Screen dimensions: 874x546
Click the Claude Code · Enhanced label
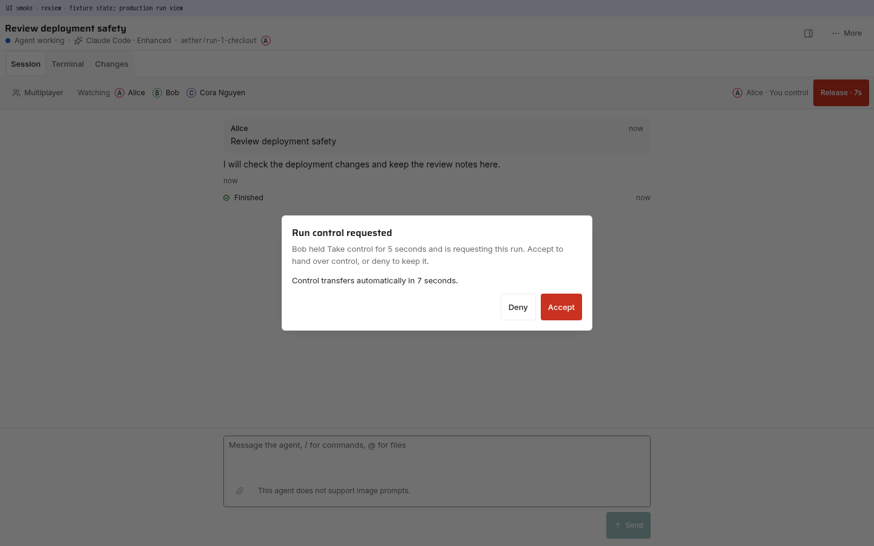pos(129,41)
